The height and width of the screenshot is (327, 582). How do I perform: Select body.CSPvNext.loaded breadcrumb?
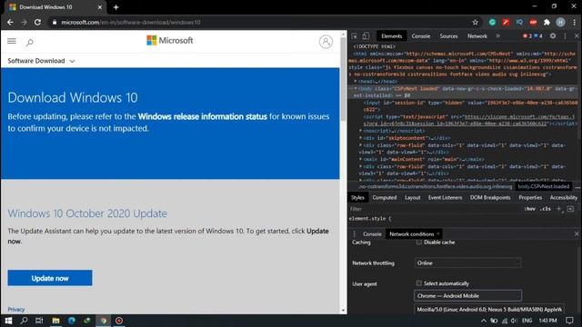(544, 186)
